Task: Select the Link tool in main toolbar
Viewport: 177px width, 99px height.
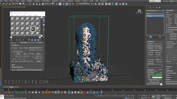Action: click(4, 4)
